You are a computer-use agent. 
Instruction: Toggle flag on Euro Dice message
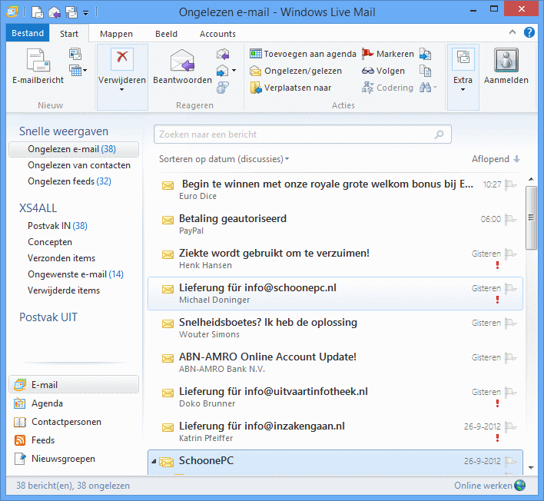point(510,184)
